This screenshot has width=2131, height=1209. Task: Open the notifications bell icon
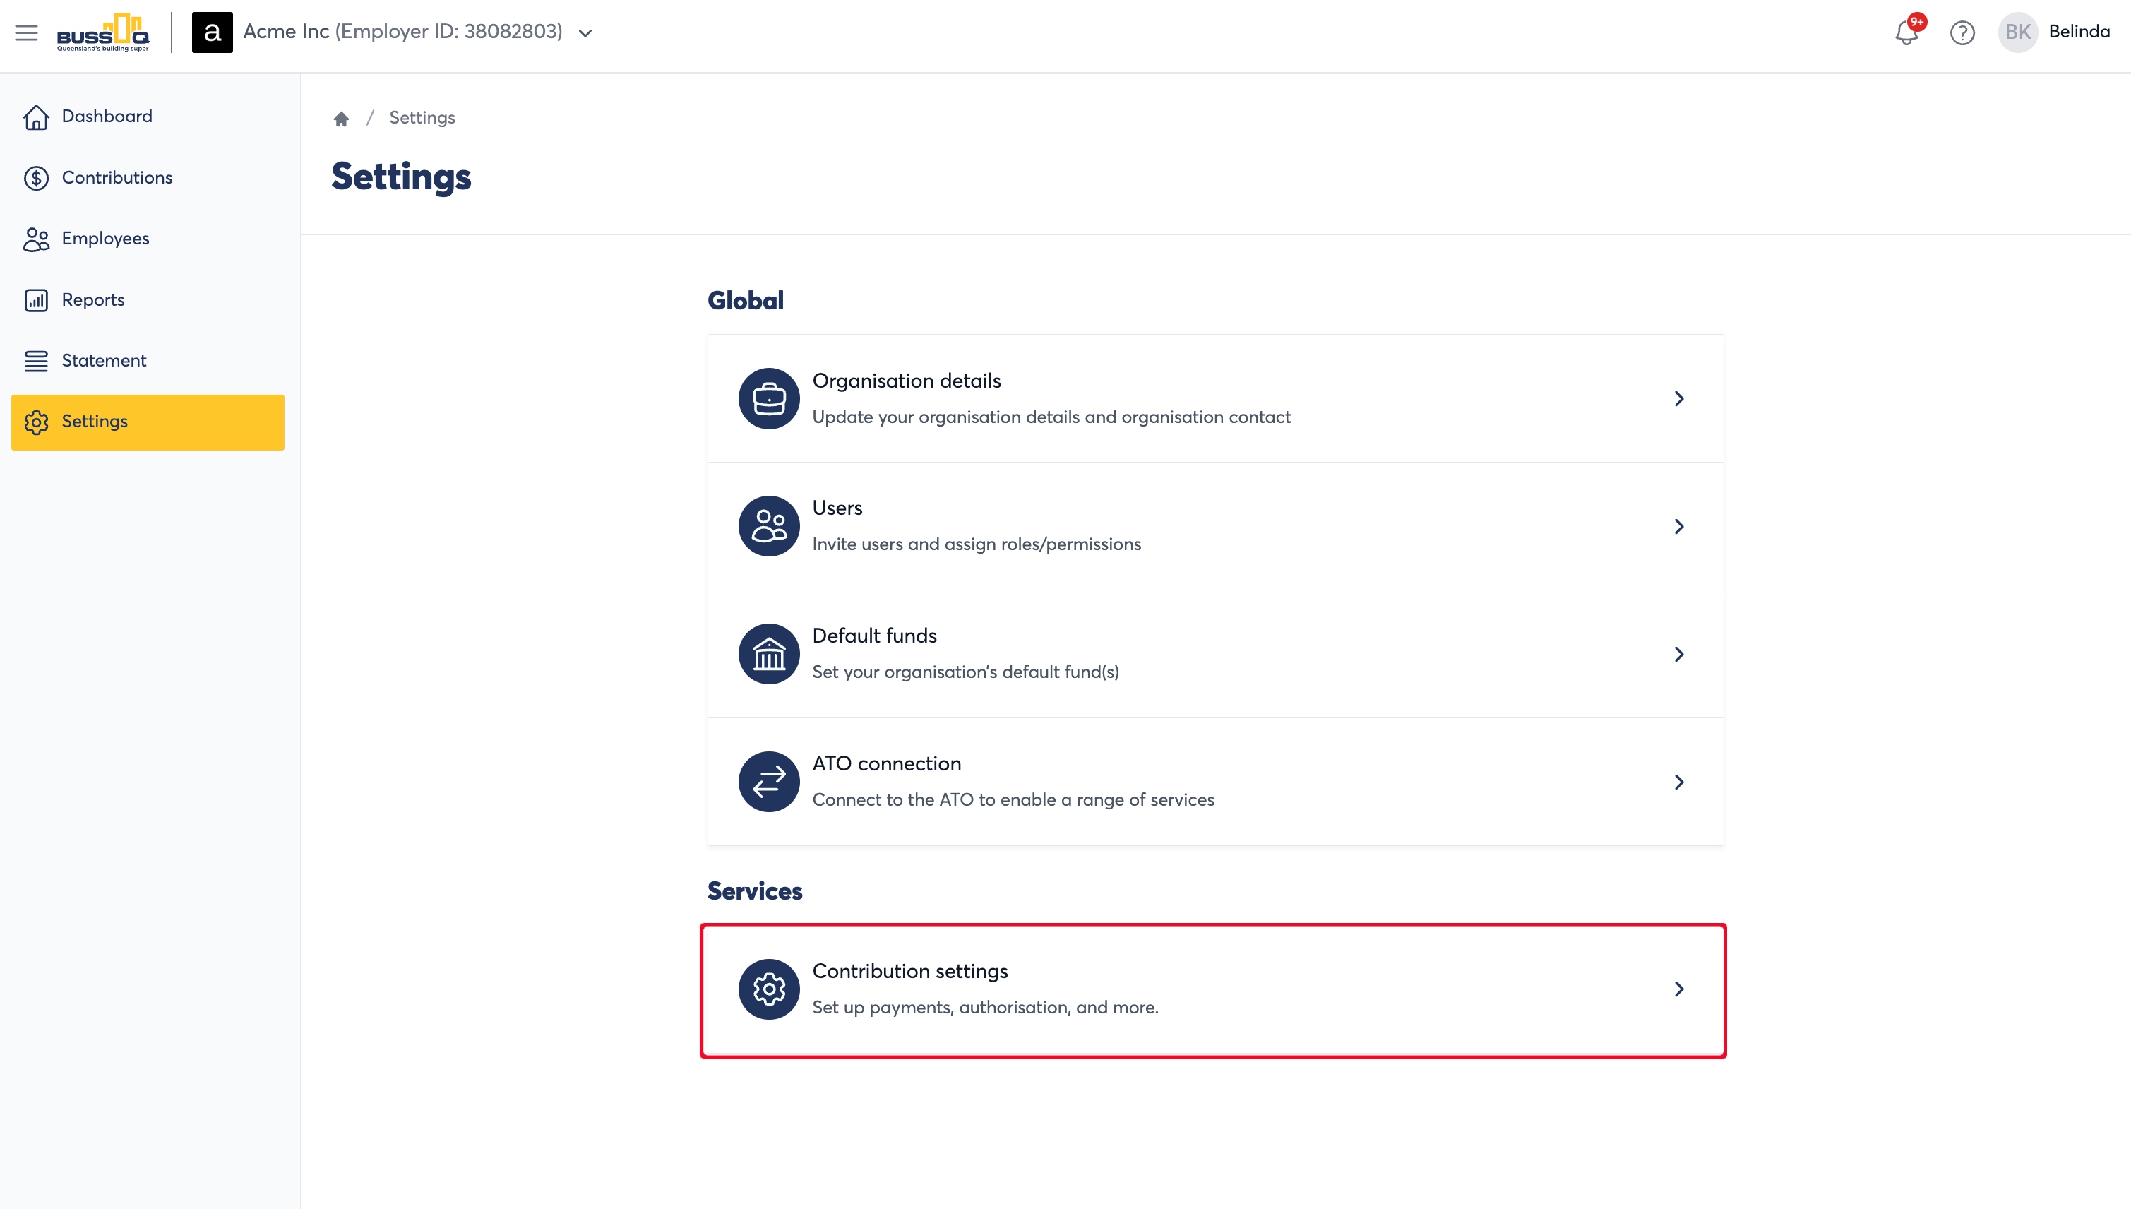(1907, 32)
